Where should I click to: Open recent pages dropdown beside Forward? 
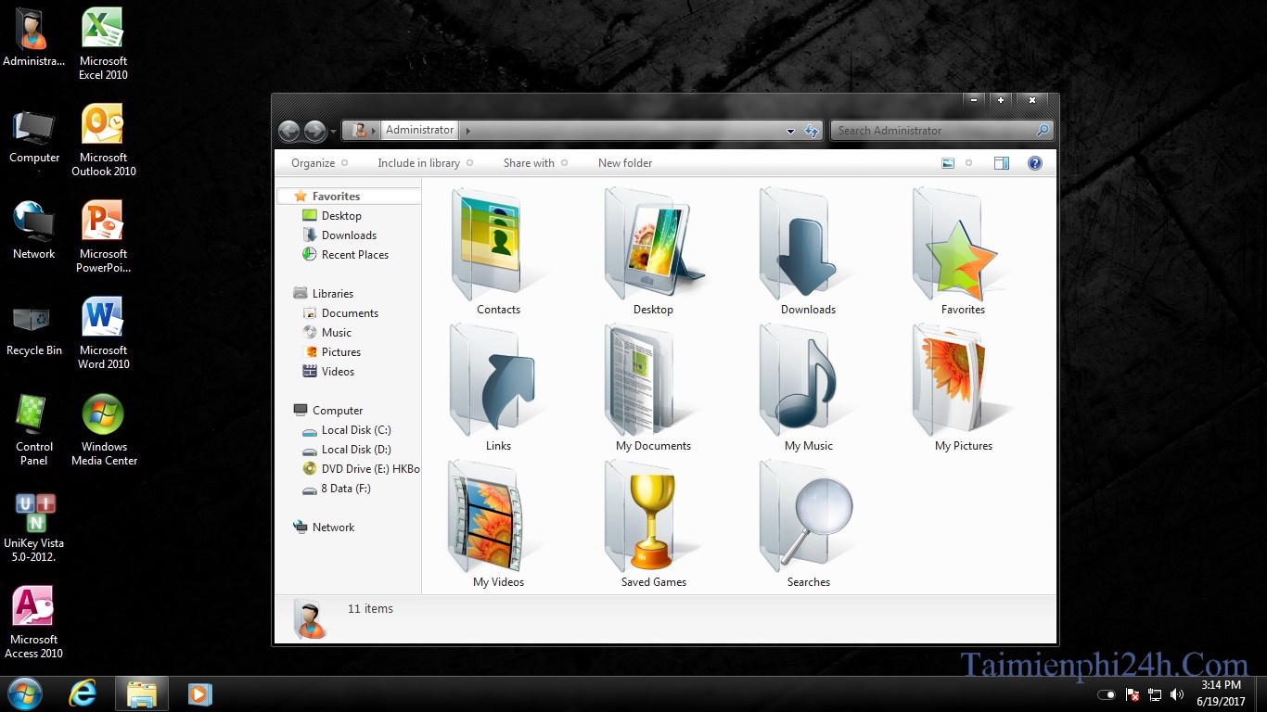coord(333,132)
